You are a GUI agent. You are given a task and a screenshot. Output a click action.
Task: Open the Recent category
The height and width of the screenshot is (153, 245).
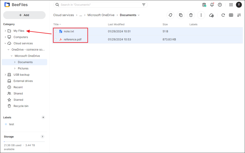(x=18, y=87)
